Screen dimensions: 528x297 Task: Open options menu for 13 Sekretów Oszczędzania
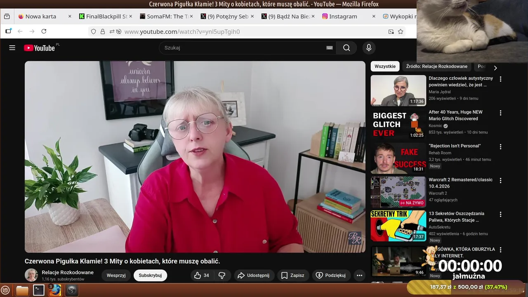(501, 214)
